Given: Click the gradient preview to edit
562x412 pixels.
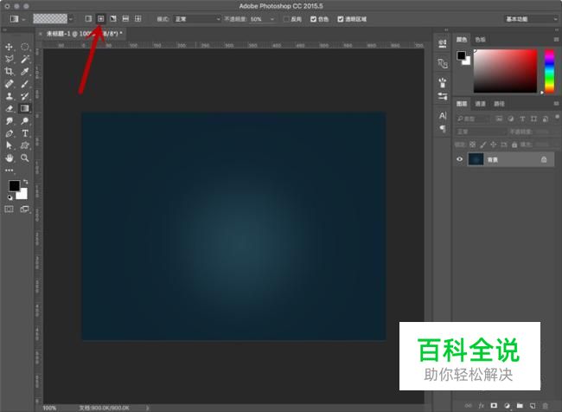Looking at the screenshot, I should 50,19.
